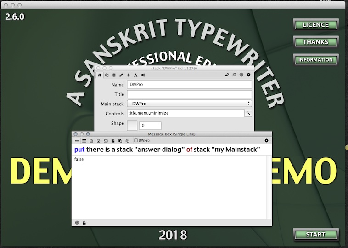
Task: Click the empty Title field
Action: 189,94
